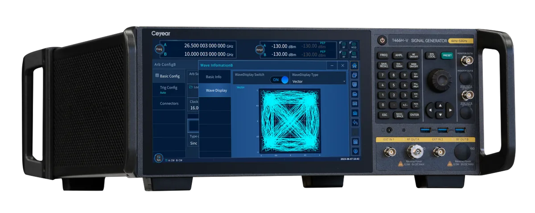Open the Basic Config menu item

coord(169,76)
